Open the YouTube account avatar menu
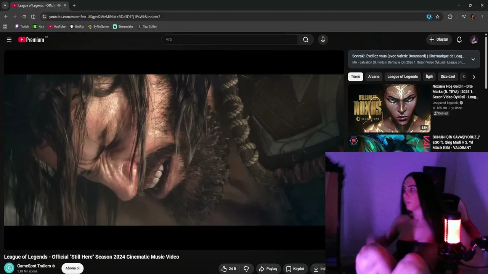This screenshot has height=274, width=488. click(x=474, y=40)
